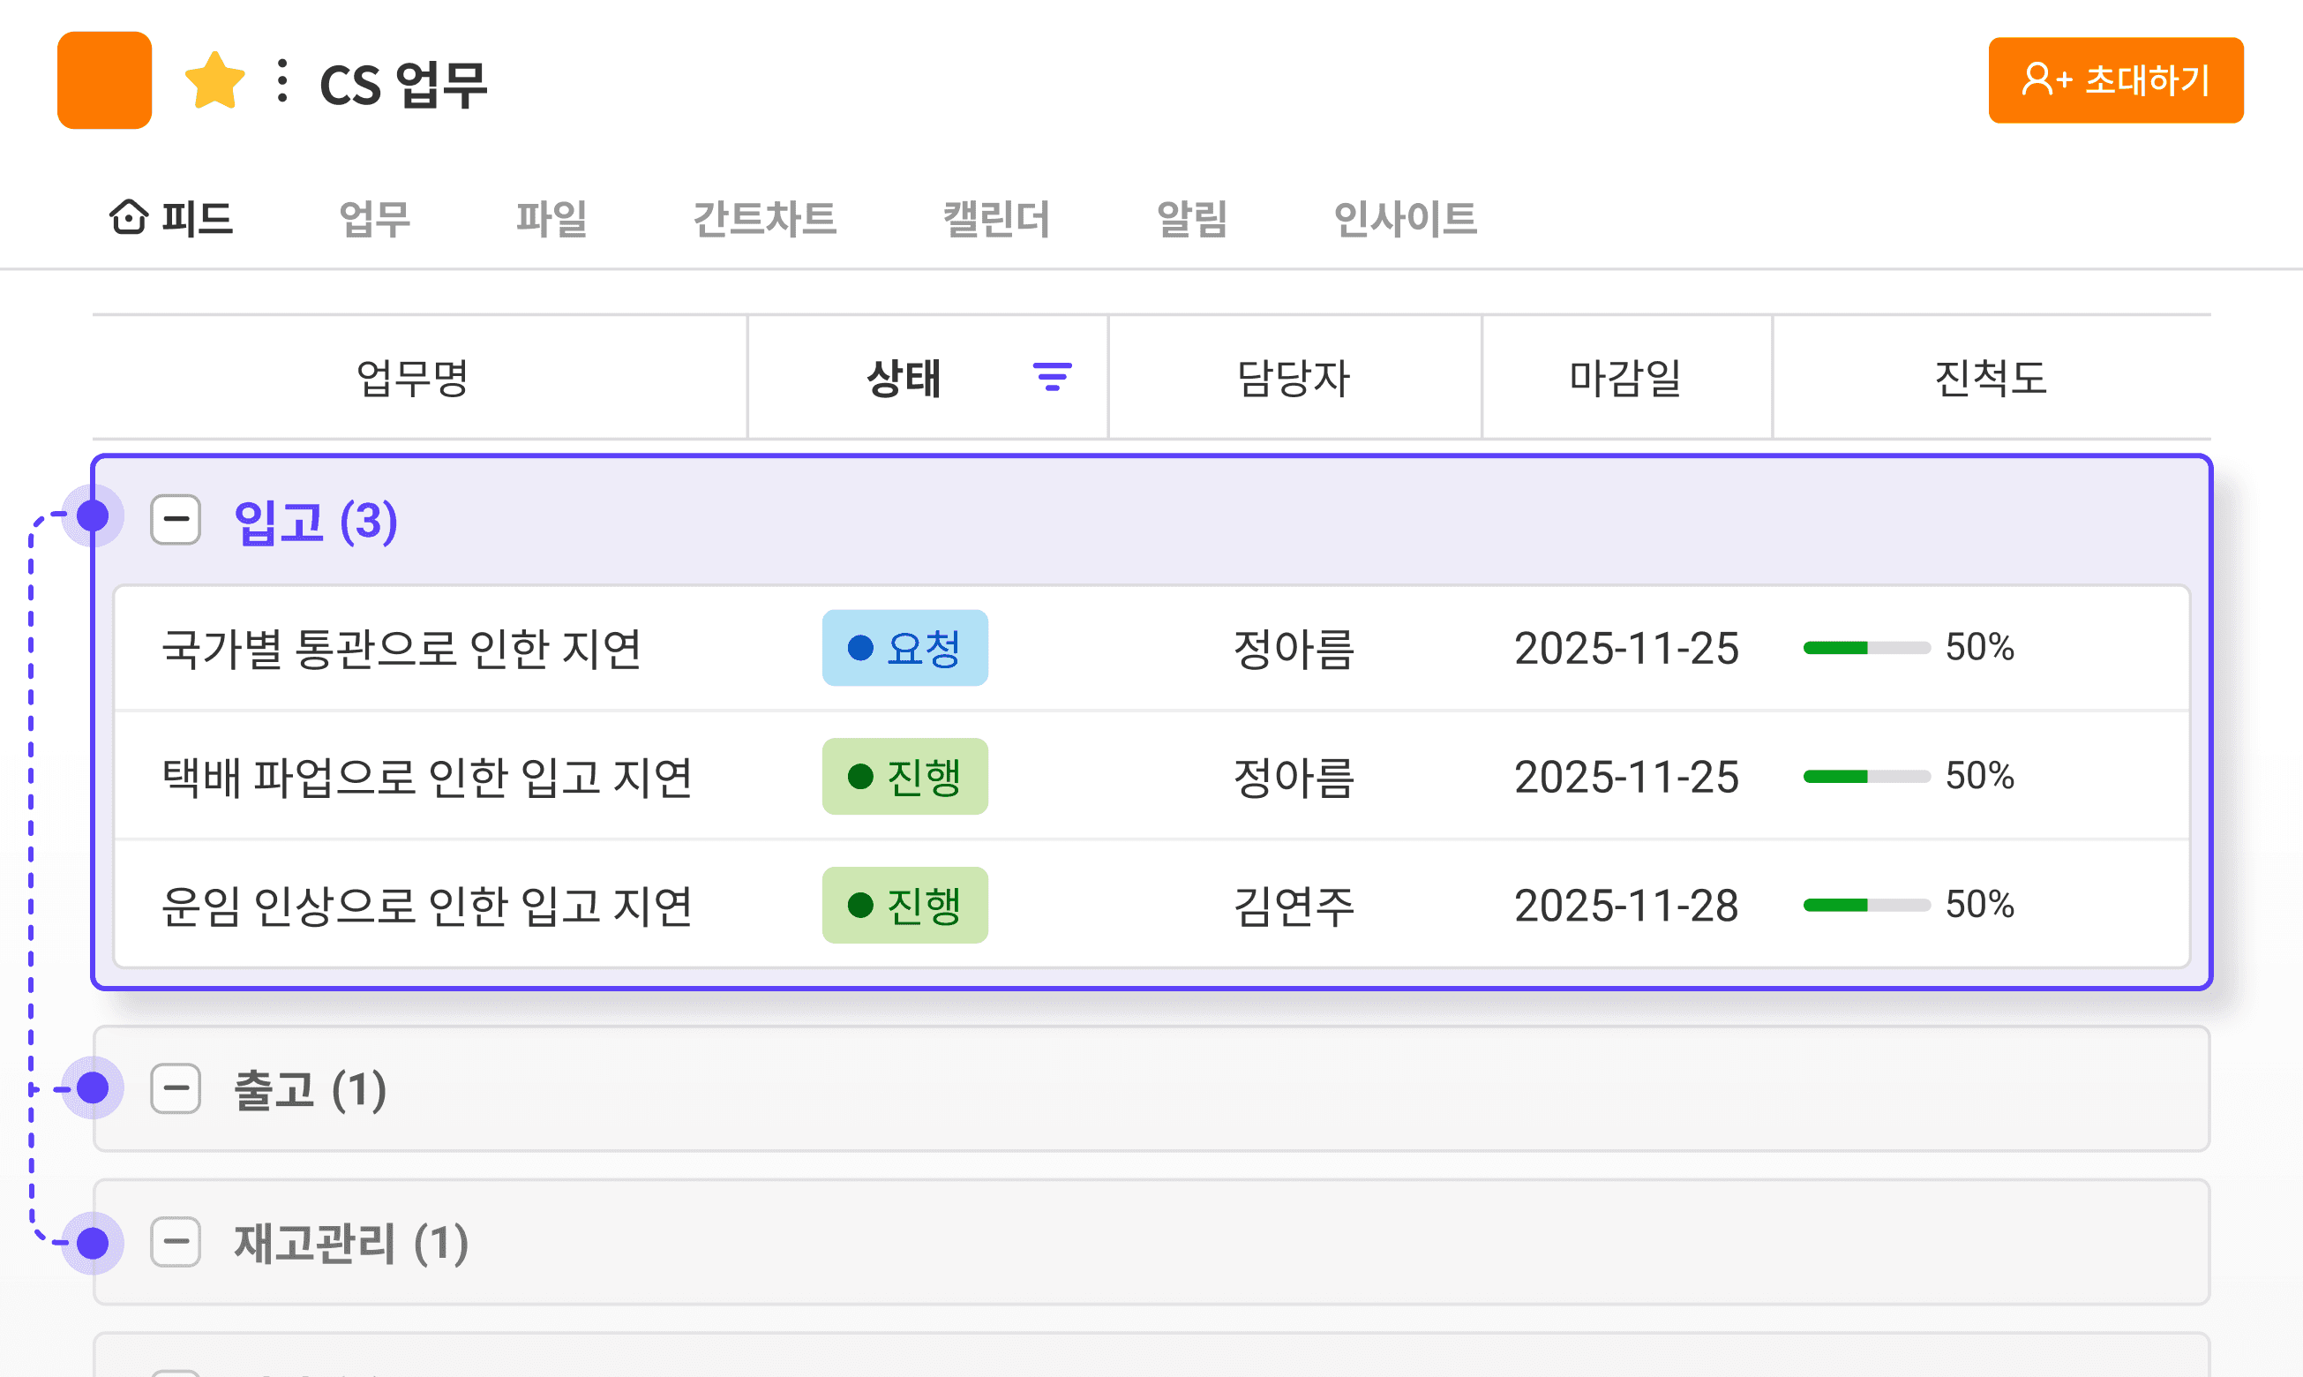Change 진행 status of 택배 파업 task

coord(904,777)
